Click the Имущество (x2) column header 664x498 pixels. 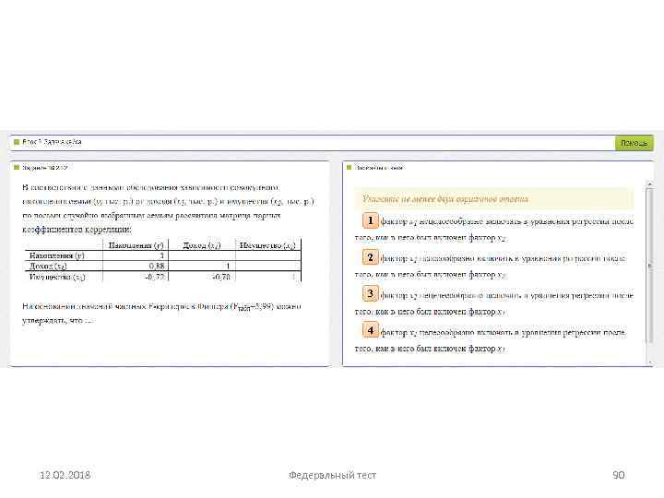(267, 245)
